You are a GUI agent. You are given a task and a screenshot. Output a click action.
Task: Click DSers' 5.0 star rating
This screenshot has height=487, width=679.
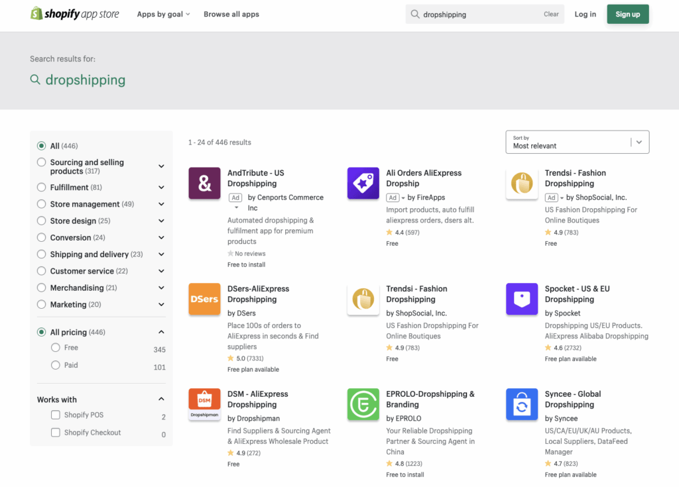[244, 358]
